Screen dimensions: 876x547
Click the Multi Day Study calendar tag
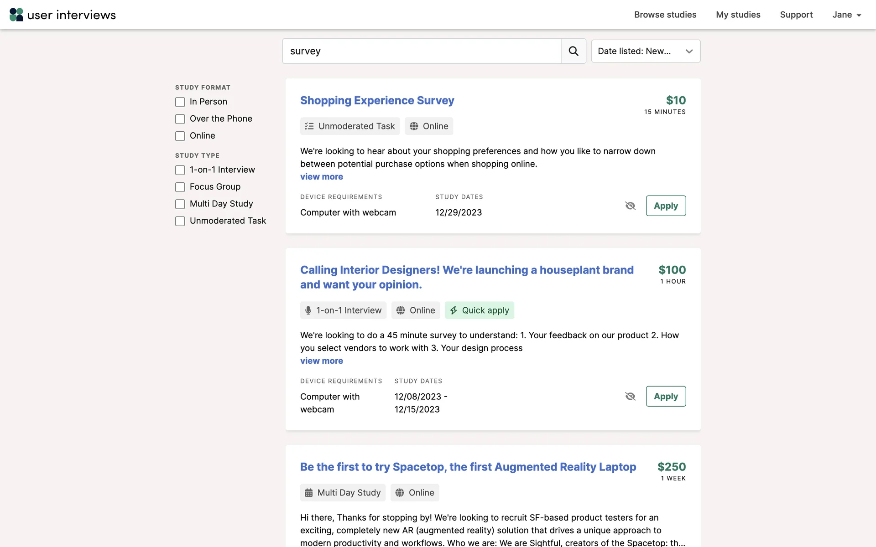(343, 493)
